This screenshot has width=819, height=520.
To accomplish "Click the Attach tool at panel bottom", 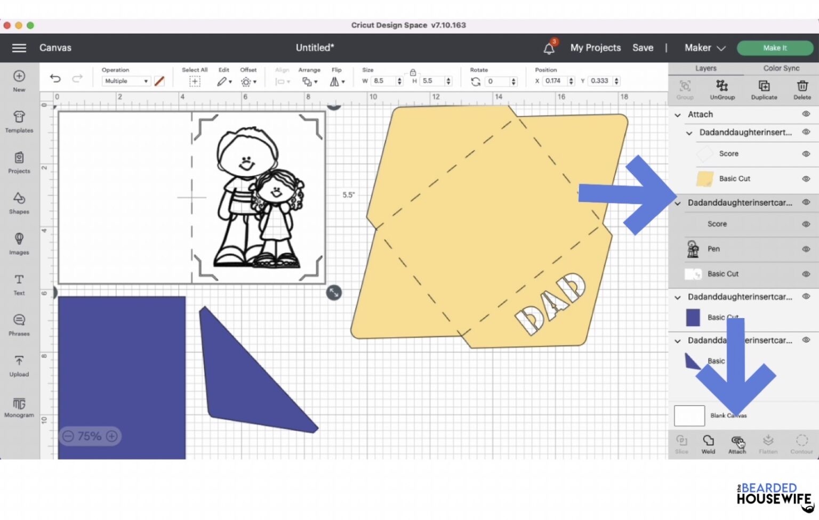I will click(737, 443).
